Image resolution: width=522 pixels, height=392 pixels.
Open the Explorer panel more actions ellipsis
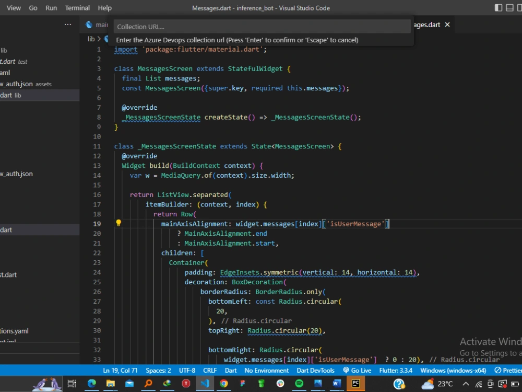(x=67, y=25)
